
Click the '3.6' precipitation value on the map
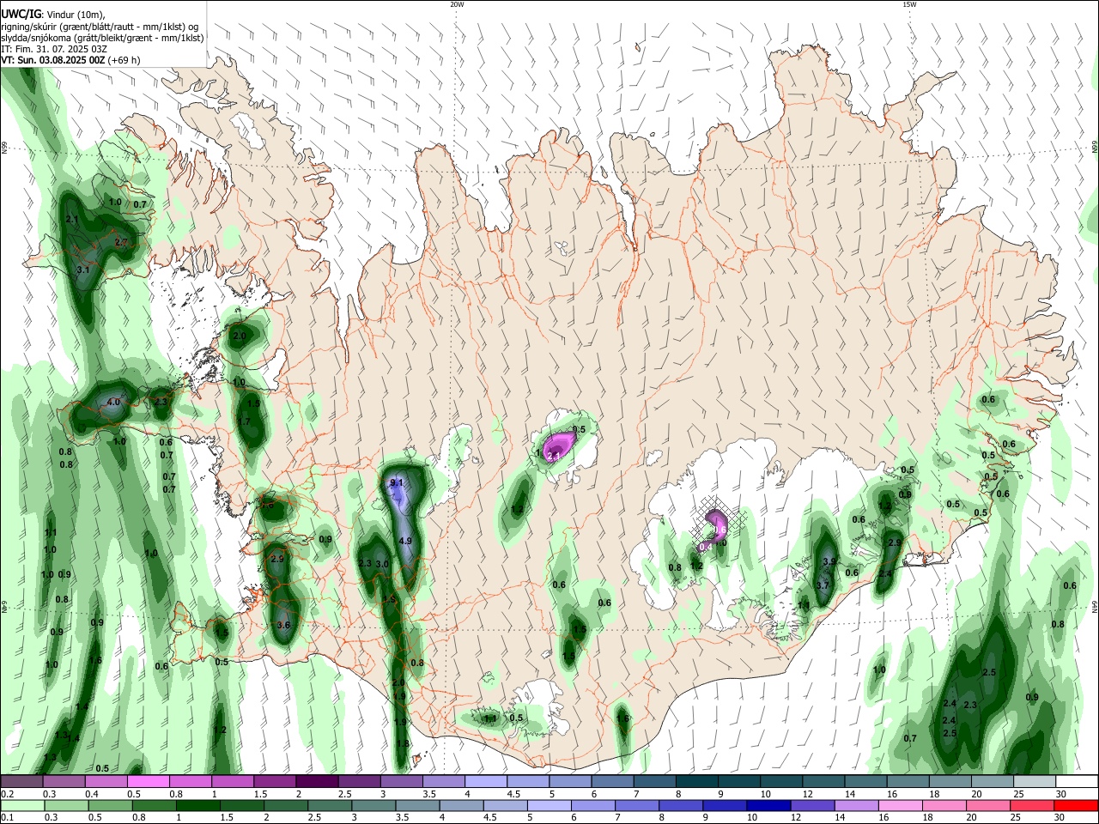point(284,626)
